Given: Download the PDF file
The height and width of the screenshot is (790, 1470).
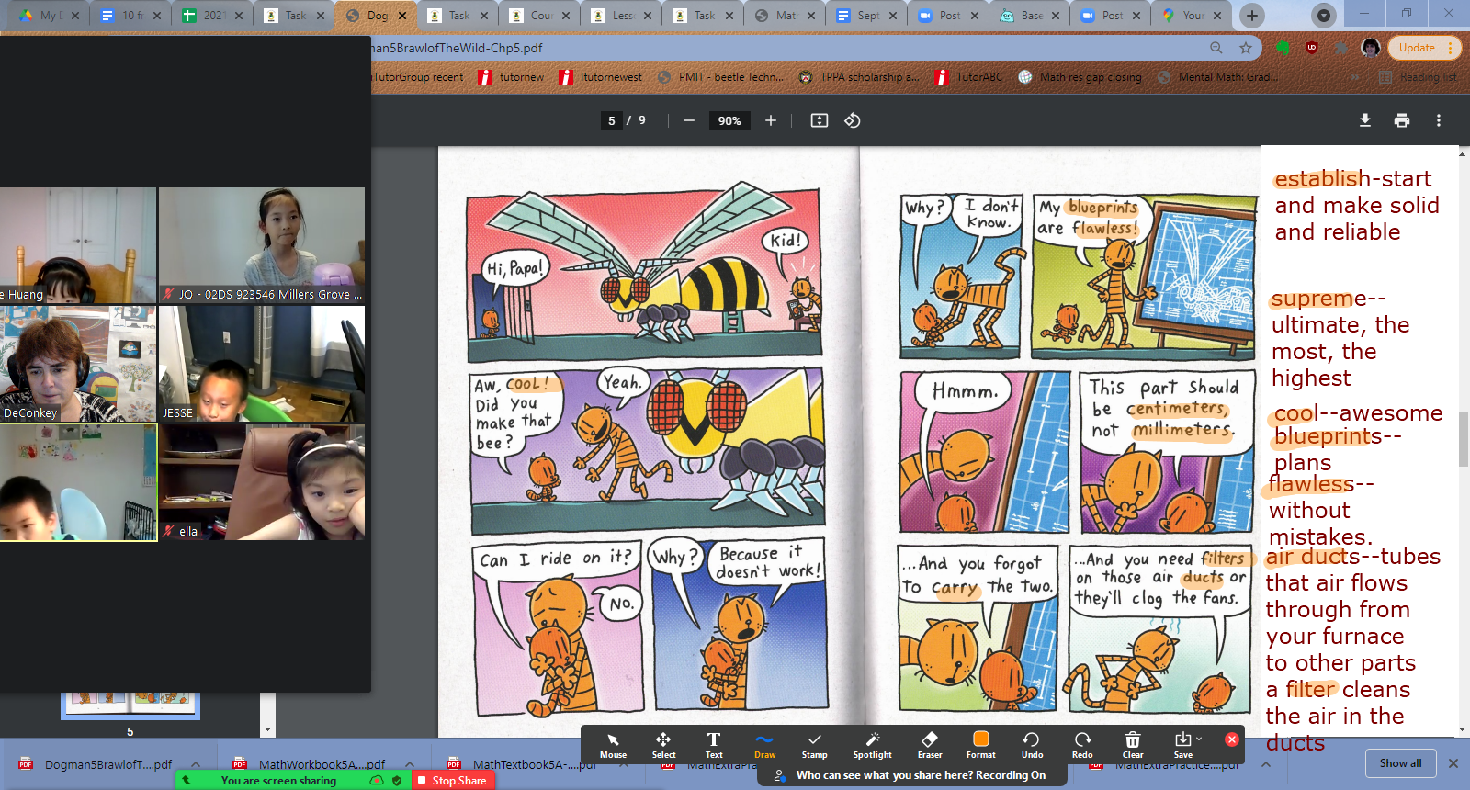Looking at the screenshot, I should tap(1365, 120).
